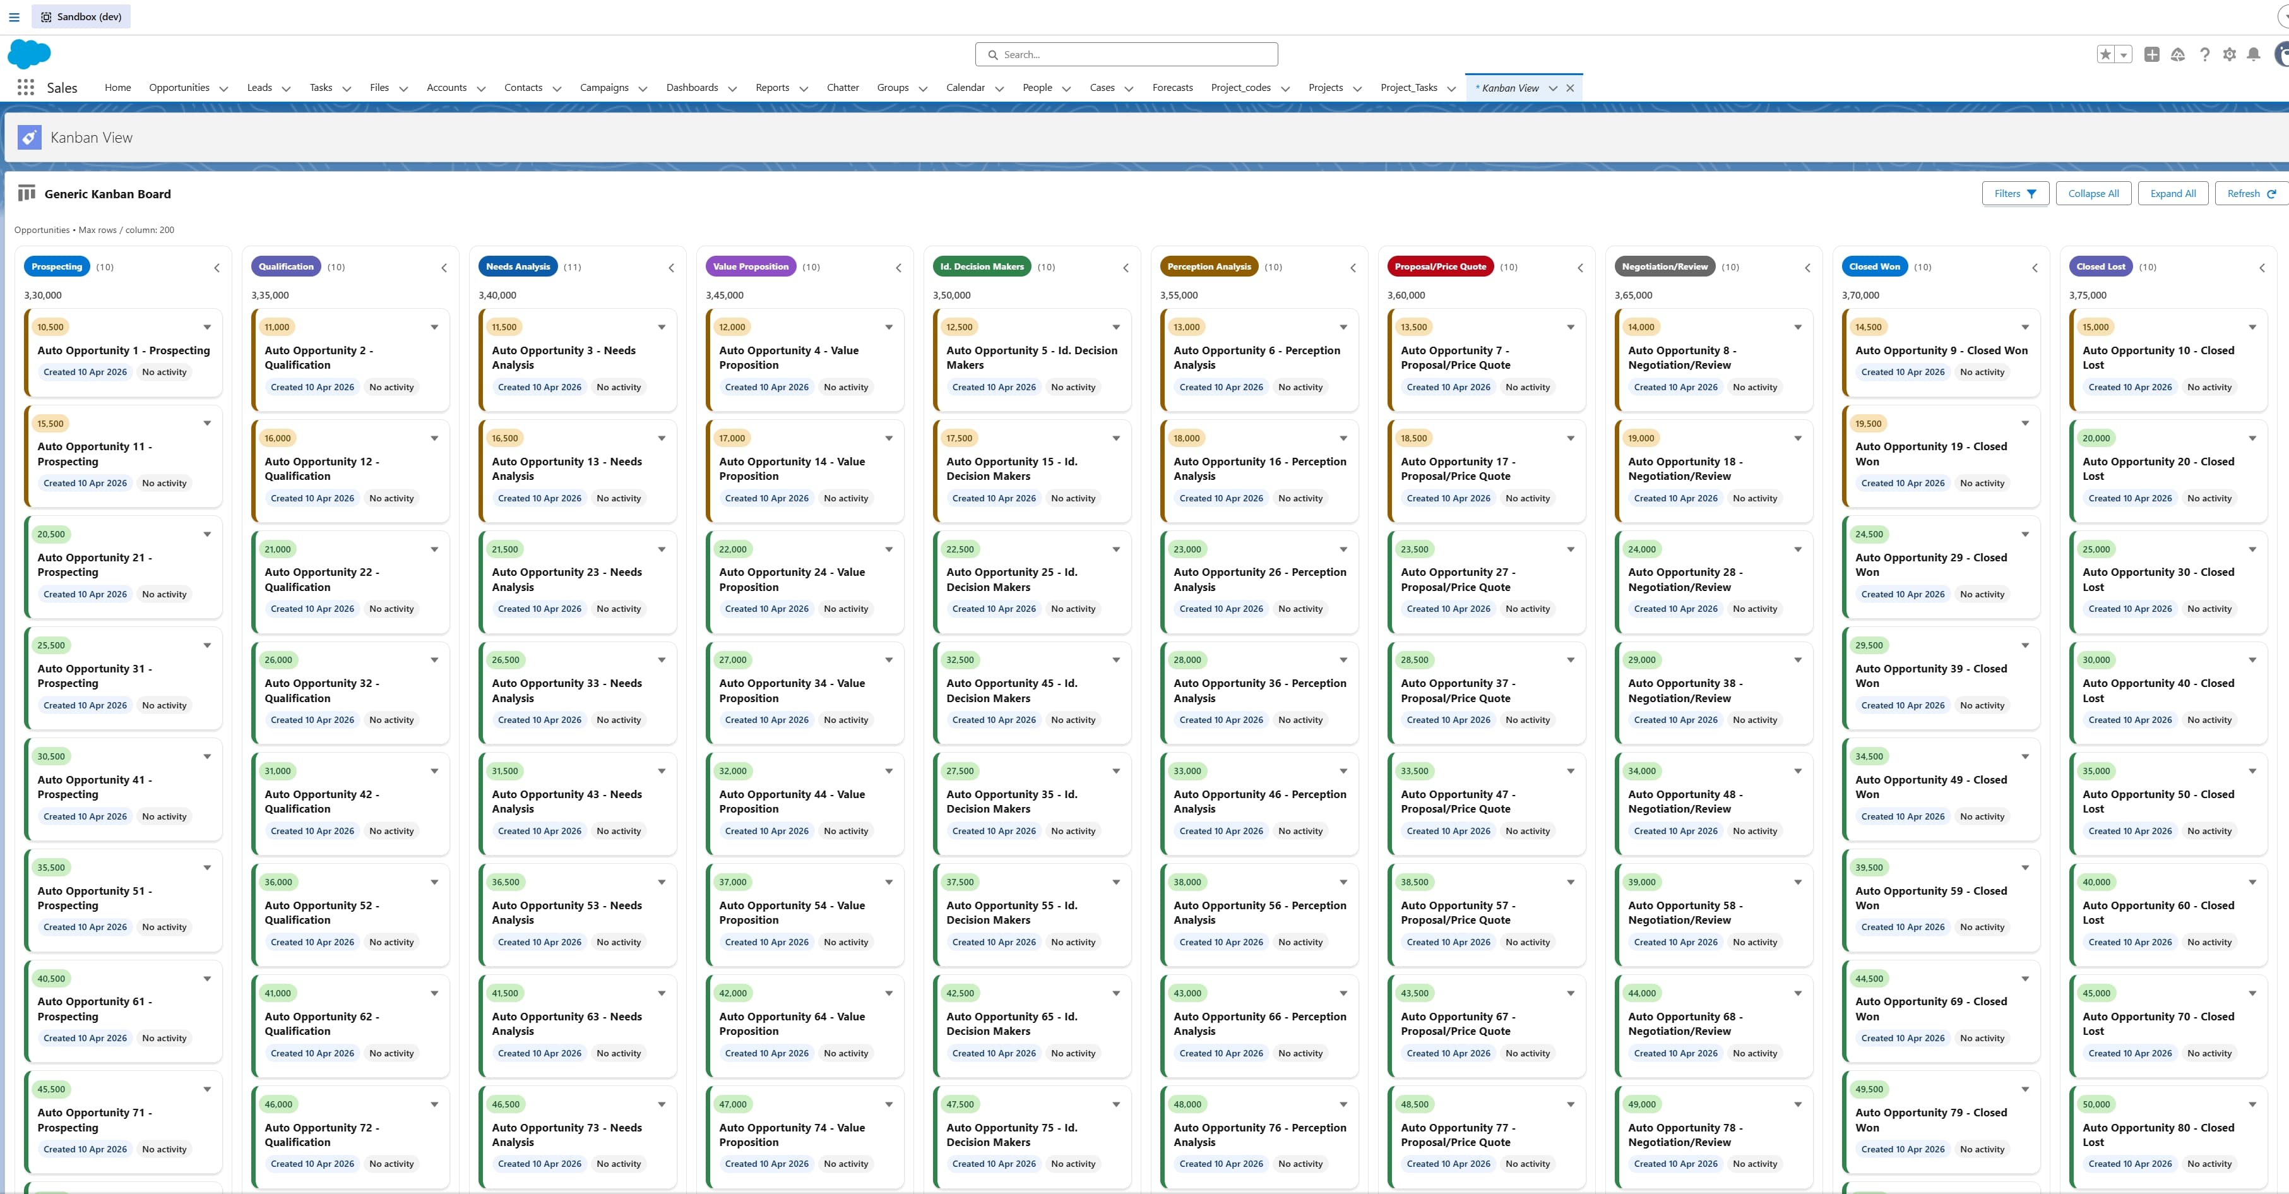The height and width of the screenshot is (1194, 2289).
Task: Collapse the Prospecting column
Action: click(x=217, y=268)
